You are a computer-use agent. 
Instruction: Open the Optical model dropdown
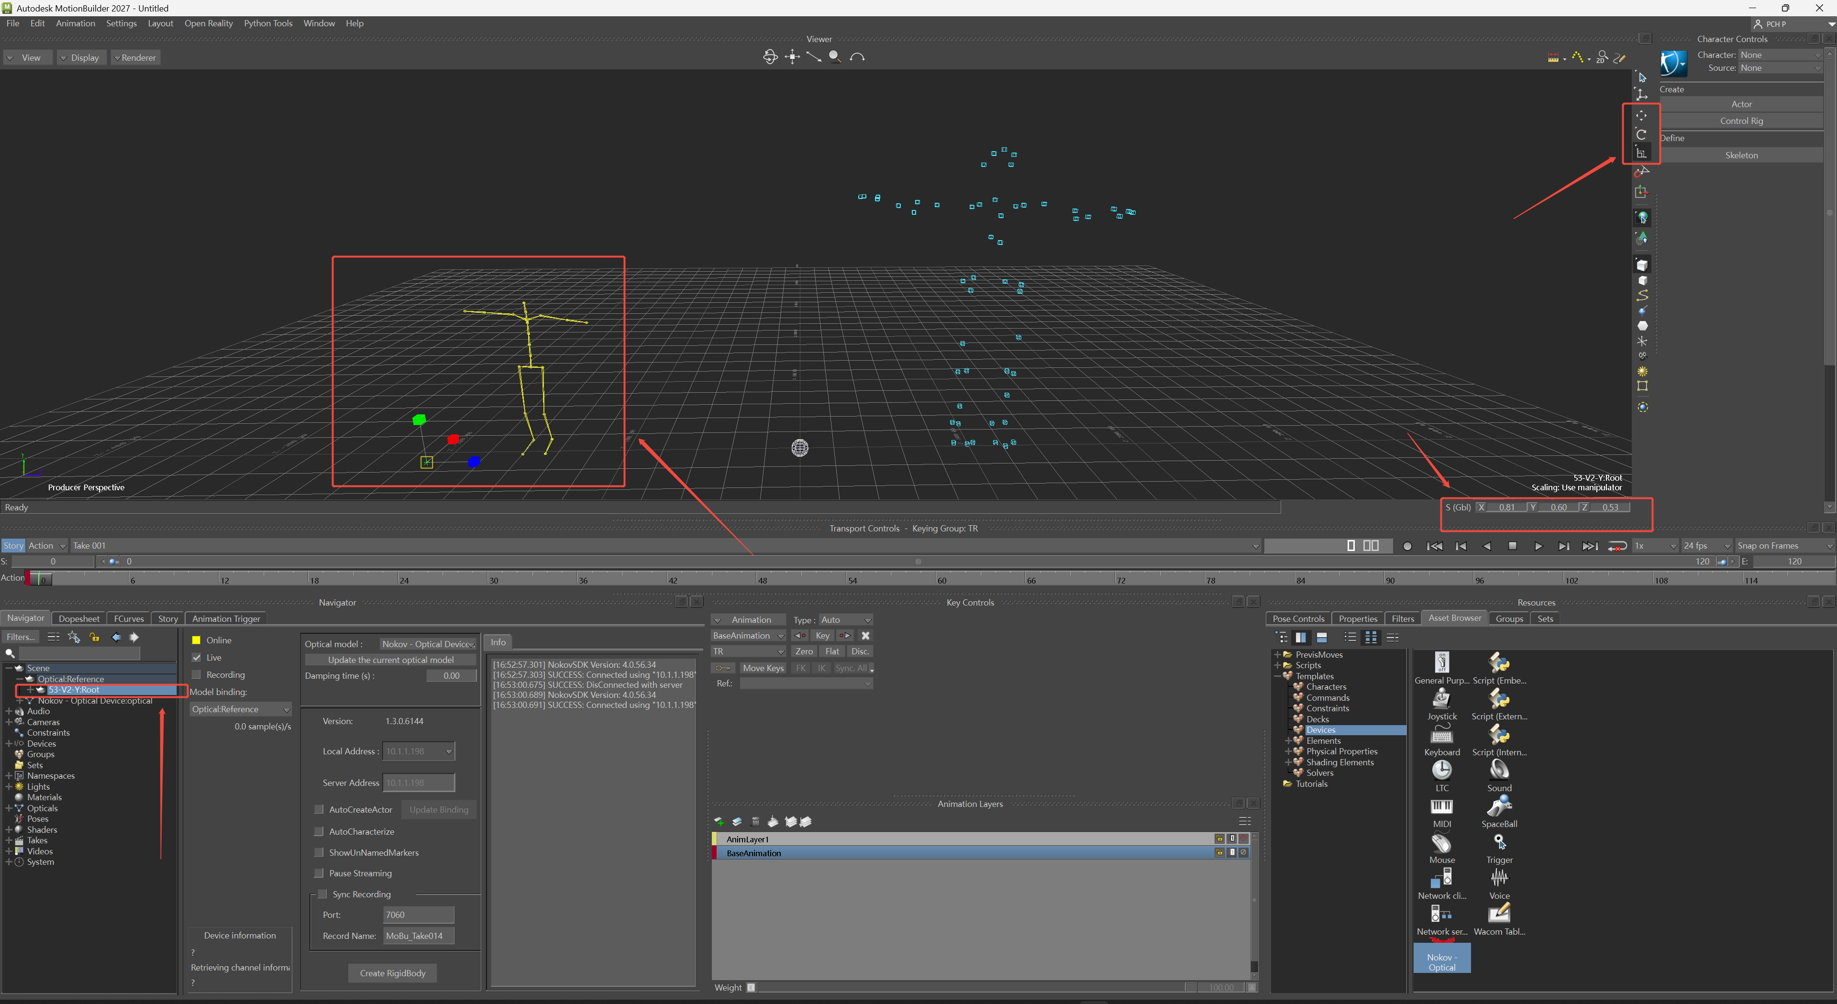(427, 644)
